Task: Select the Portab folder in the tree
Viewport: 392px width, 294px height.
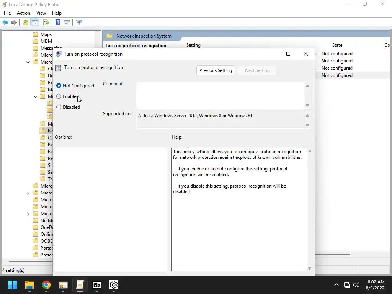Action: click(46, 248)
